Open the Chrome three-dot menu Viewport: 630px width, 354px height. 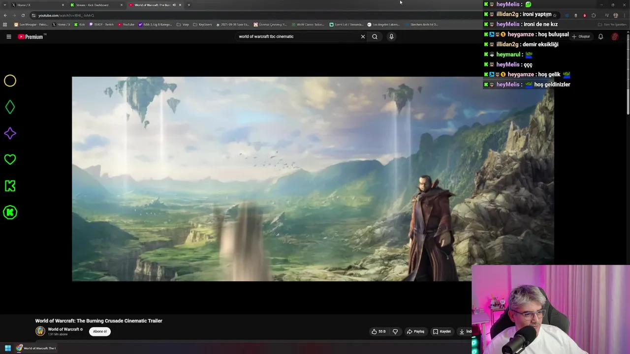(625, 15)
